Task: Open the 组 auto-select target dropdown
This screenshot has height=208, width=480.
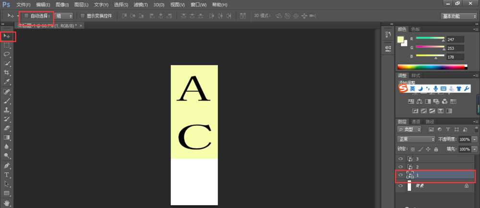Action: (x=64, y=16)
